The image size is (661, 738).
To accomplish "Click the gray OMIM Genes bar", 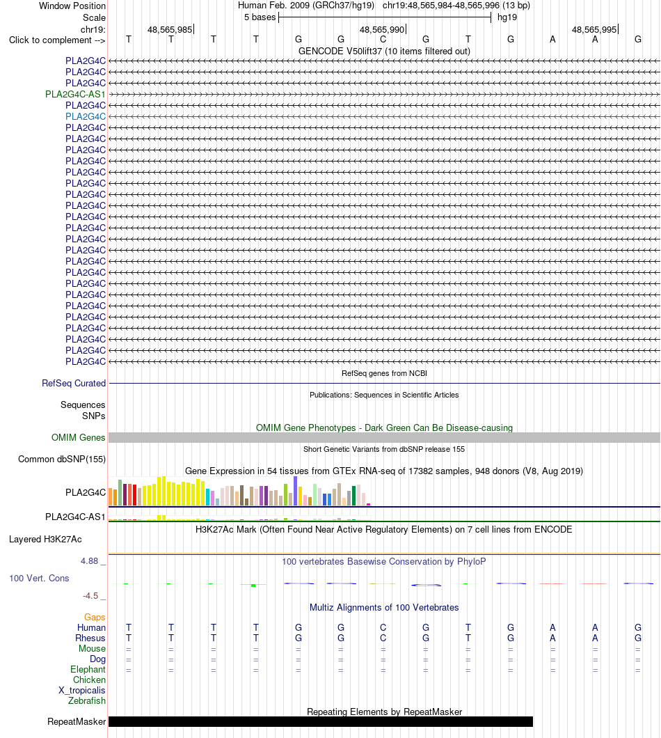I will pos(384,437).
